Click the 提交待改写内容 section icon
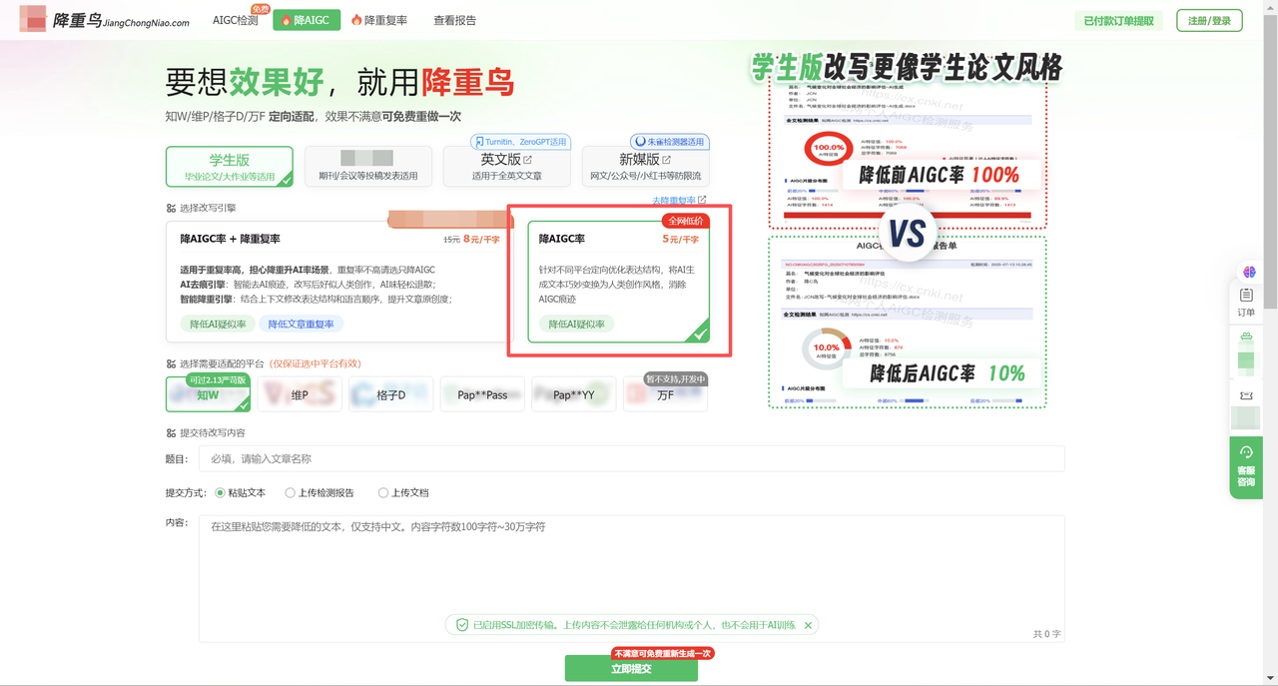The image size is (1278, 686). pos(171,433)
